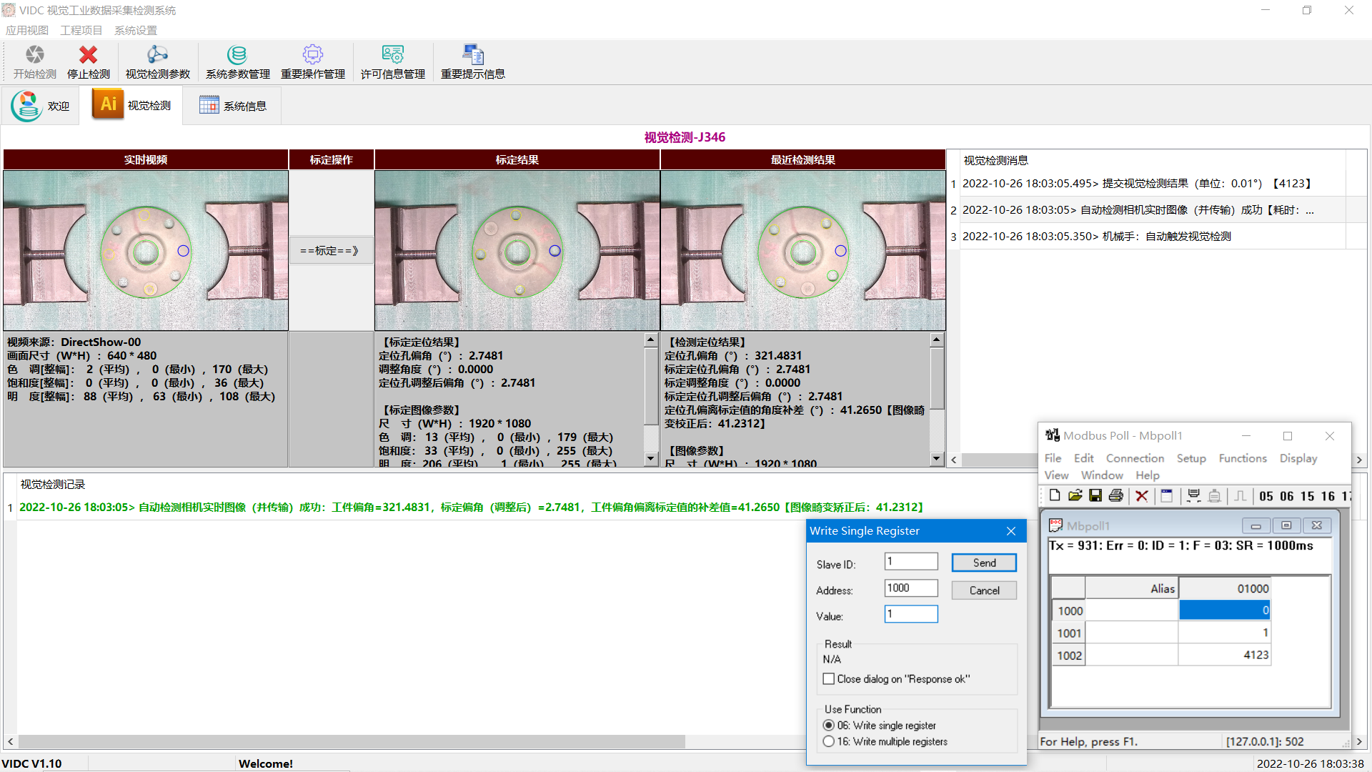Select 06: Write single register radio
Image resolution: width=1372 pixels, height=772 pixels.
[829, 726]
